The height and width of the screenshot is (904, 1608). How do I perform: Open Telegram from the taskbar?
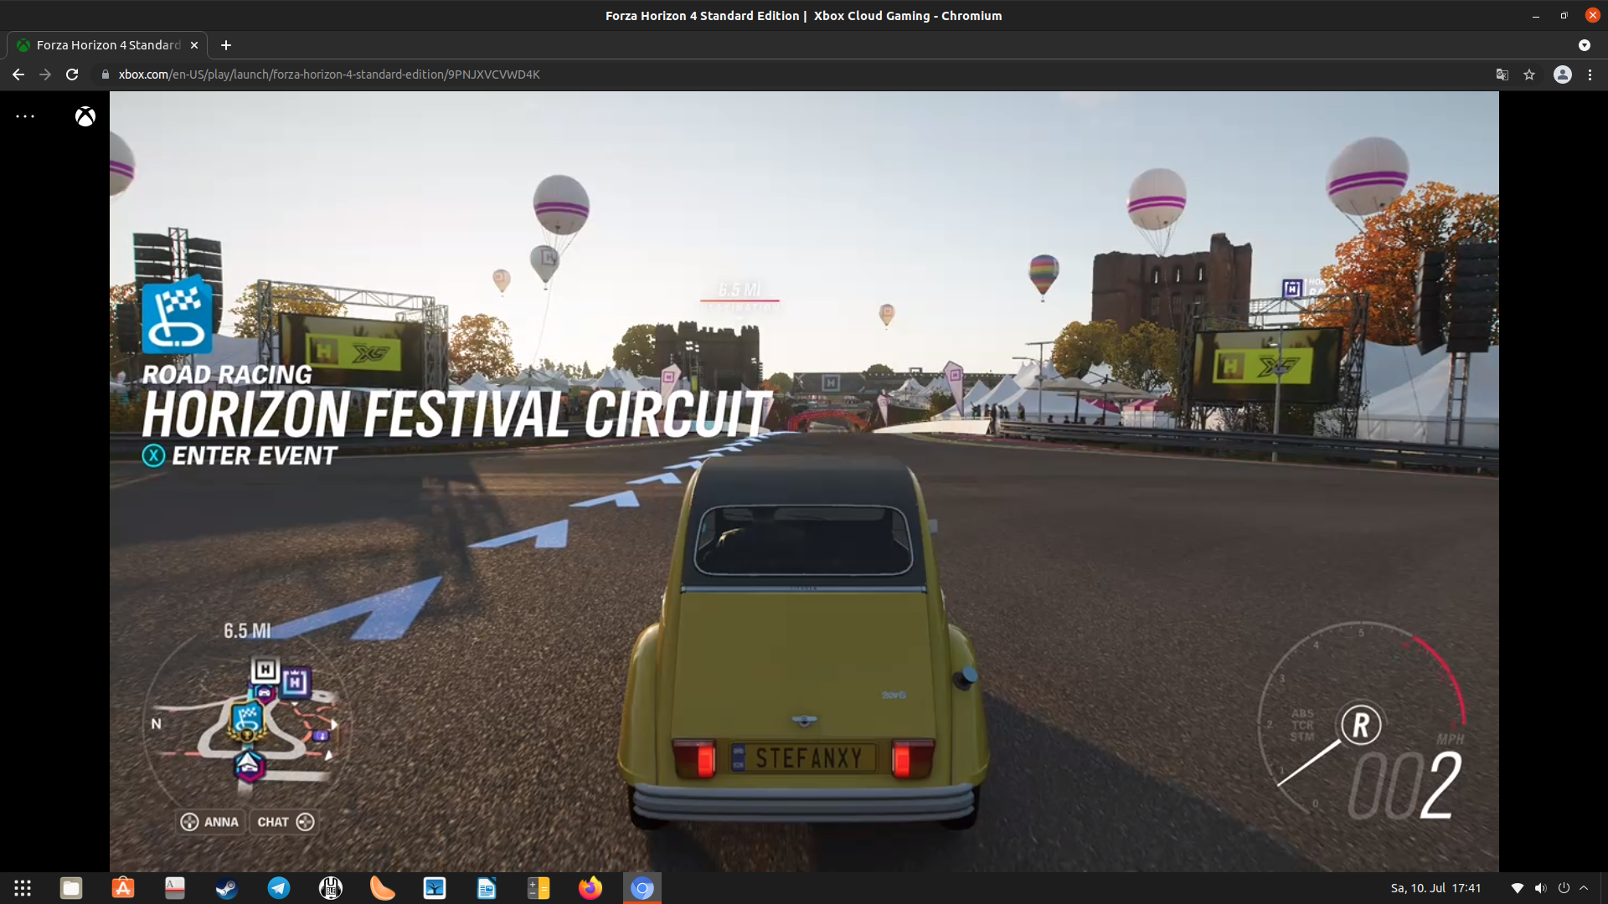click(278, 888)
